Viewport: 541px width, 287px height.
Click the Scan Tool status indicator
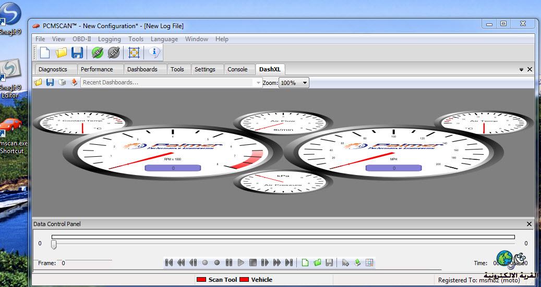point(217,279)
